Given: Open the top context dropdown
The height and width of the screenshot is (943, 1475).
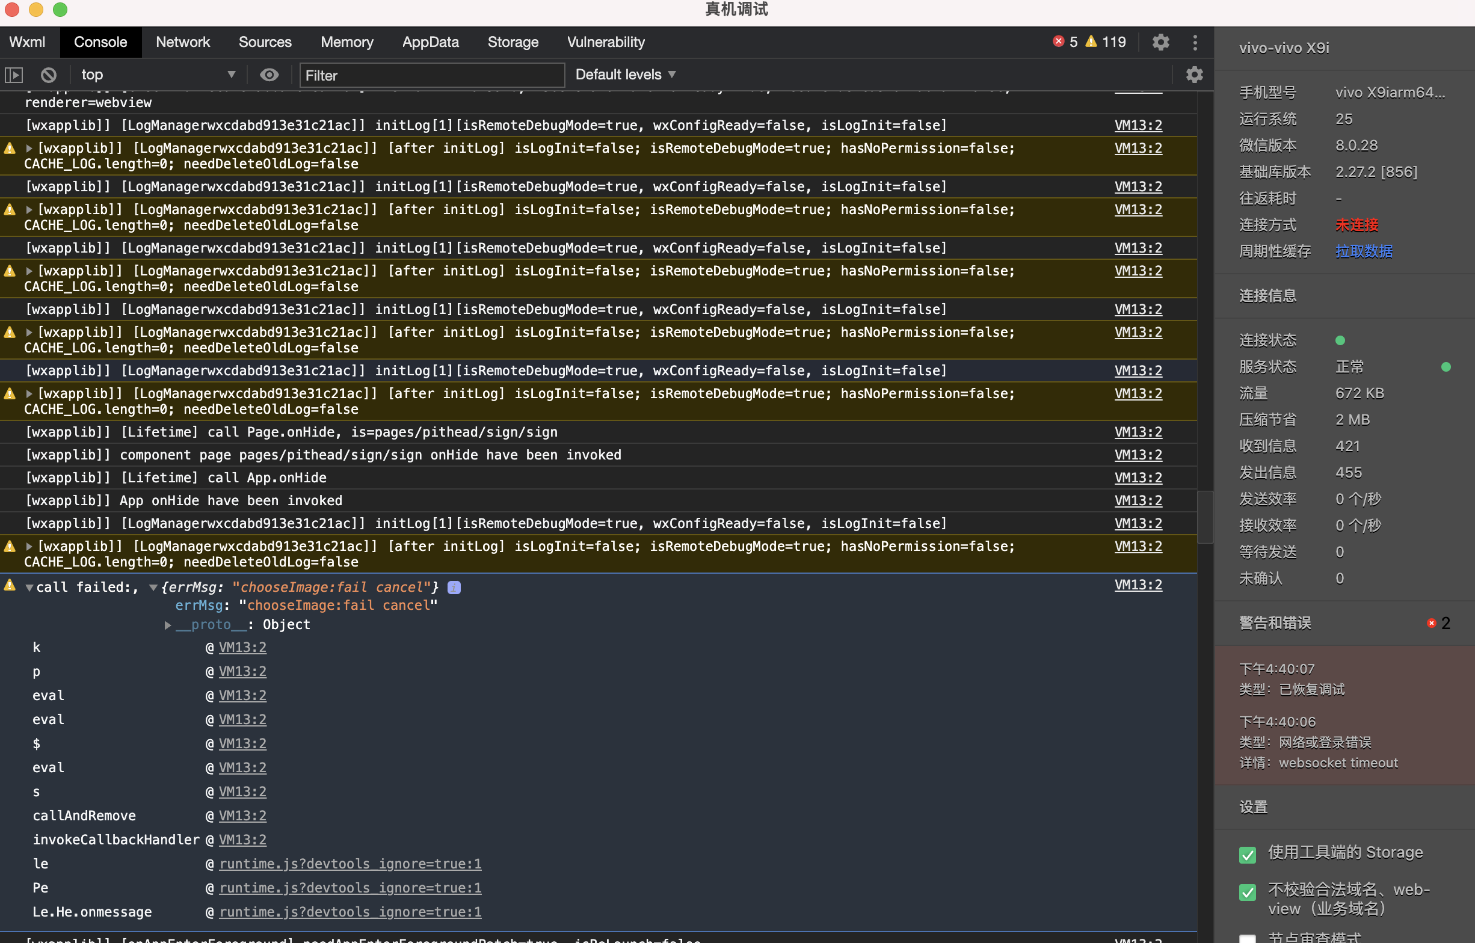Looking at the screenshot, I should click(158, 75).
